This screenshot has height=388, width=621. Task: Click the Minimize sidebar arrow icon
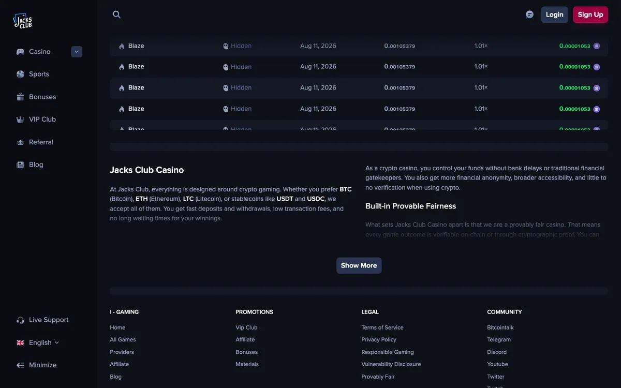point(20,365)
